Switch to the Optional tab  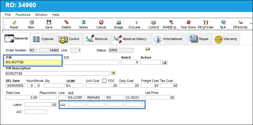(43, 39)
